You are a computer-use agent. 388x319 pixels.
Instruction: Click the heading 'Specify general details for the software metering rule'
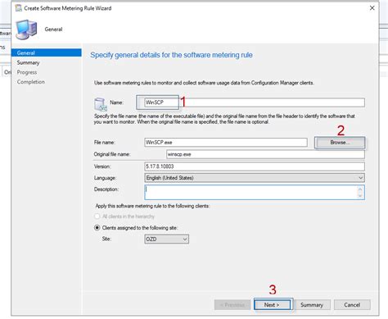[x=171, y=55]
